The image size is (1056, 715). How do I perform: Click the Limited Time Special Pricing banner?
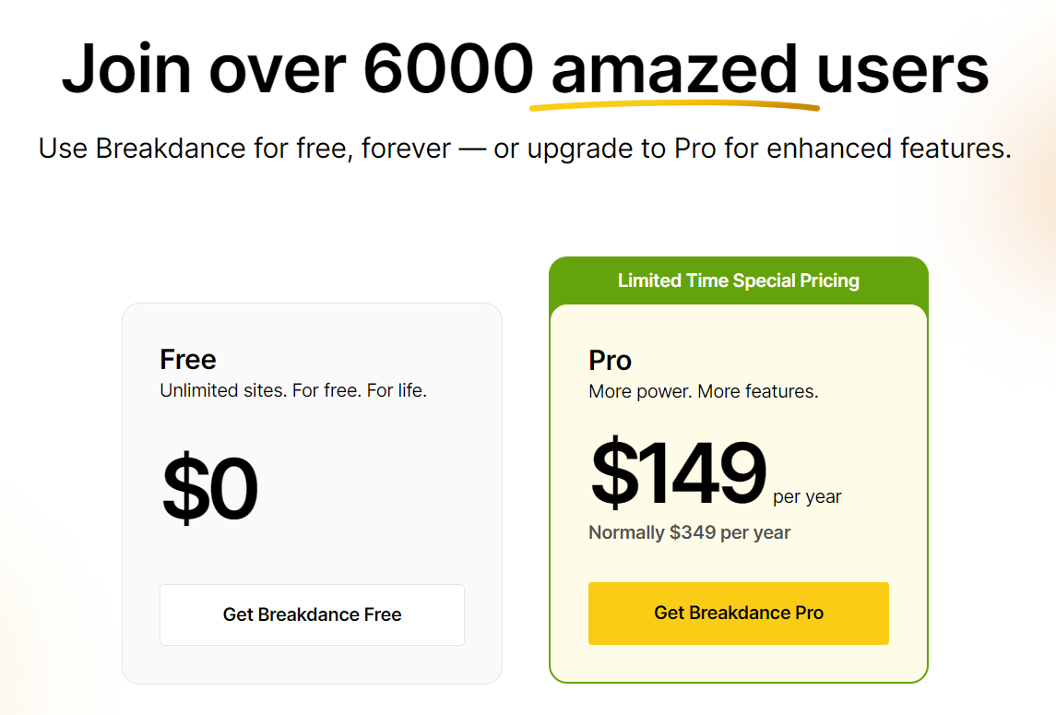click(738, 280)
